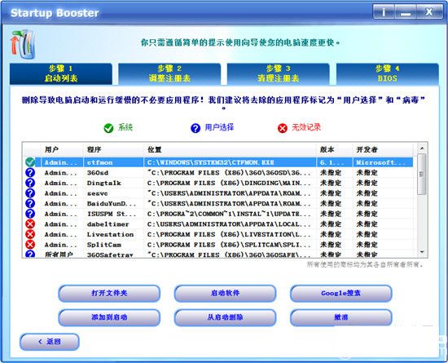Click the 启动软件 button
448x363 pixels.
(225, 293)
